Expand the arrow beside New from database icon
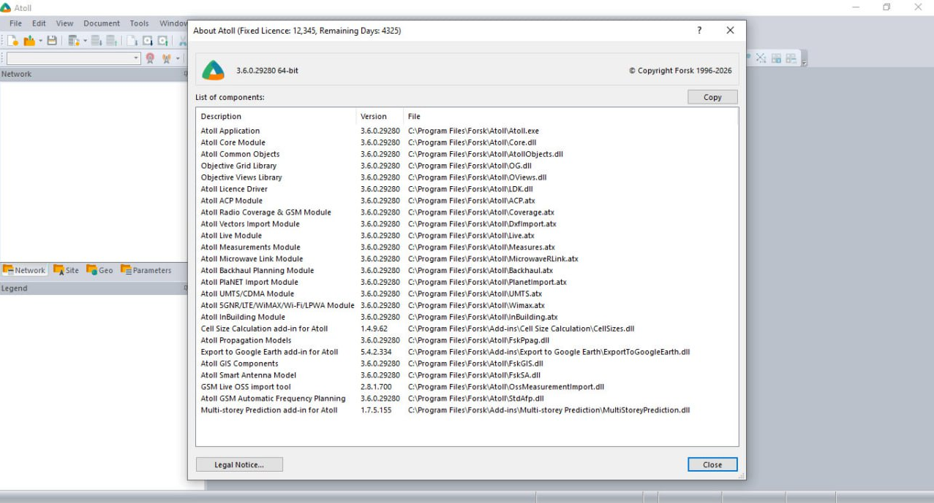The height and width of the screenshot is (503, 934). click(85, 40)
